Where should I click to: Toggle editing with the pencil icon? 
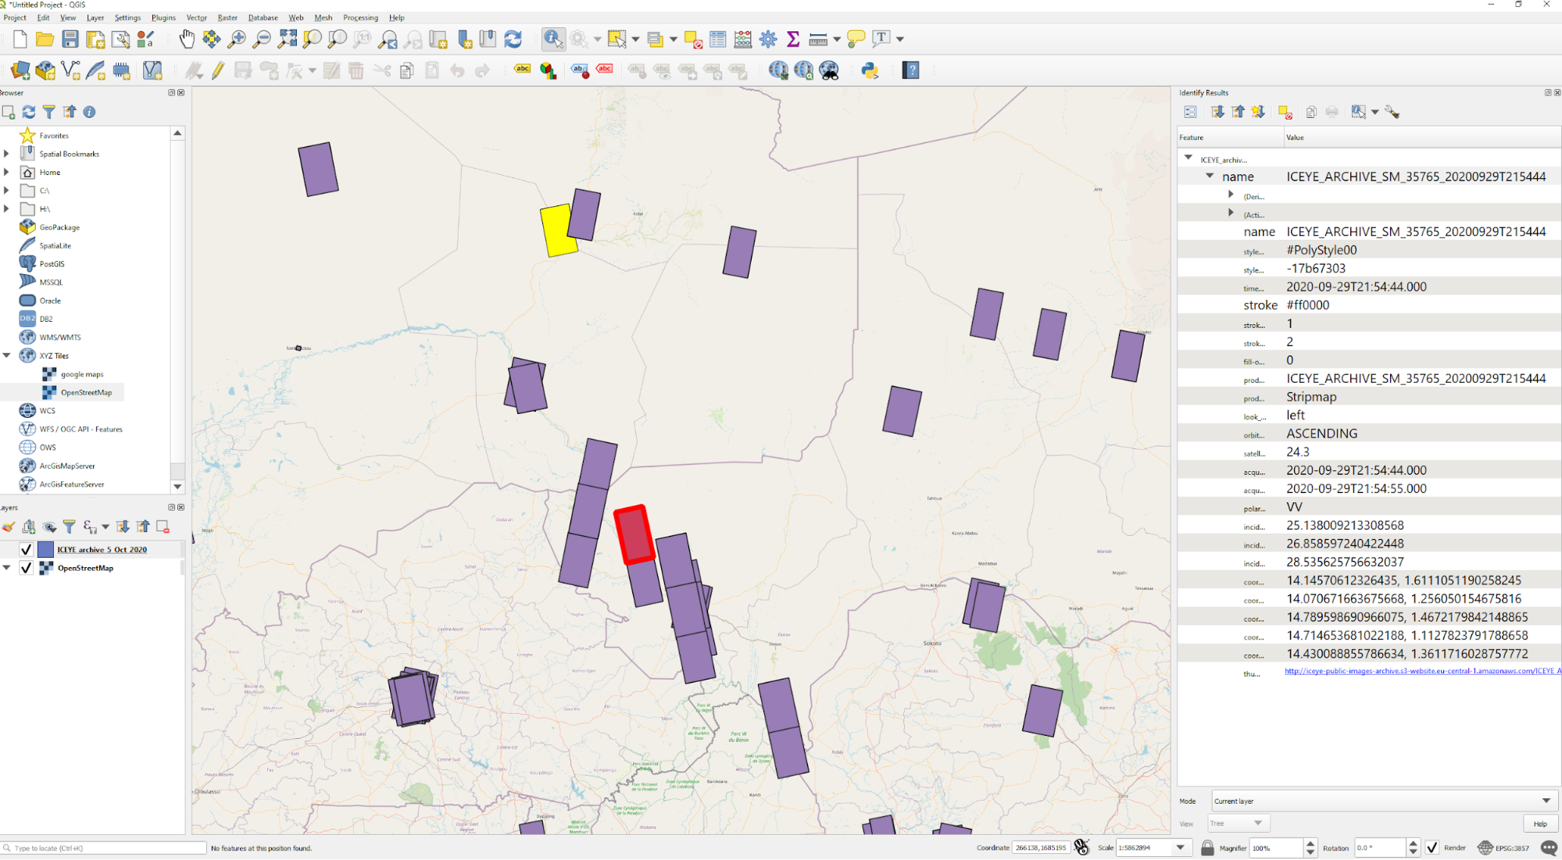coord(218,70)
